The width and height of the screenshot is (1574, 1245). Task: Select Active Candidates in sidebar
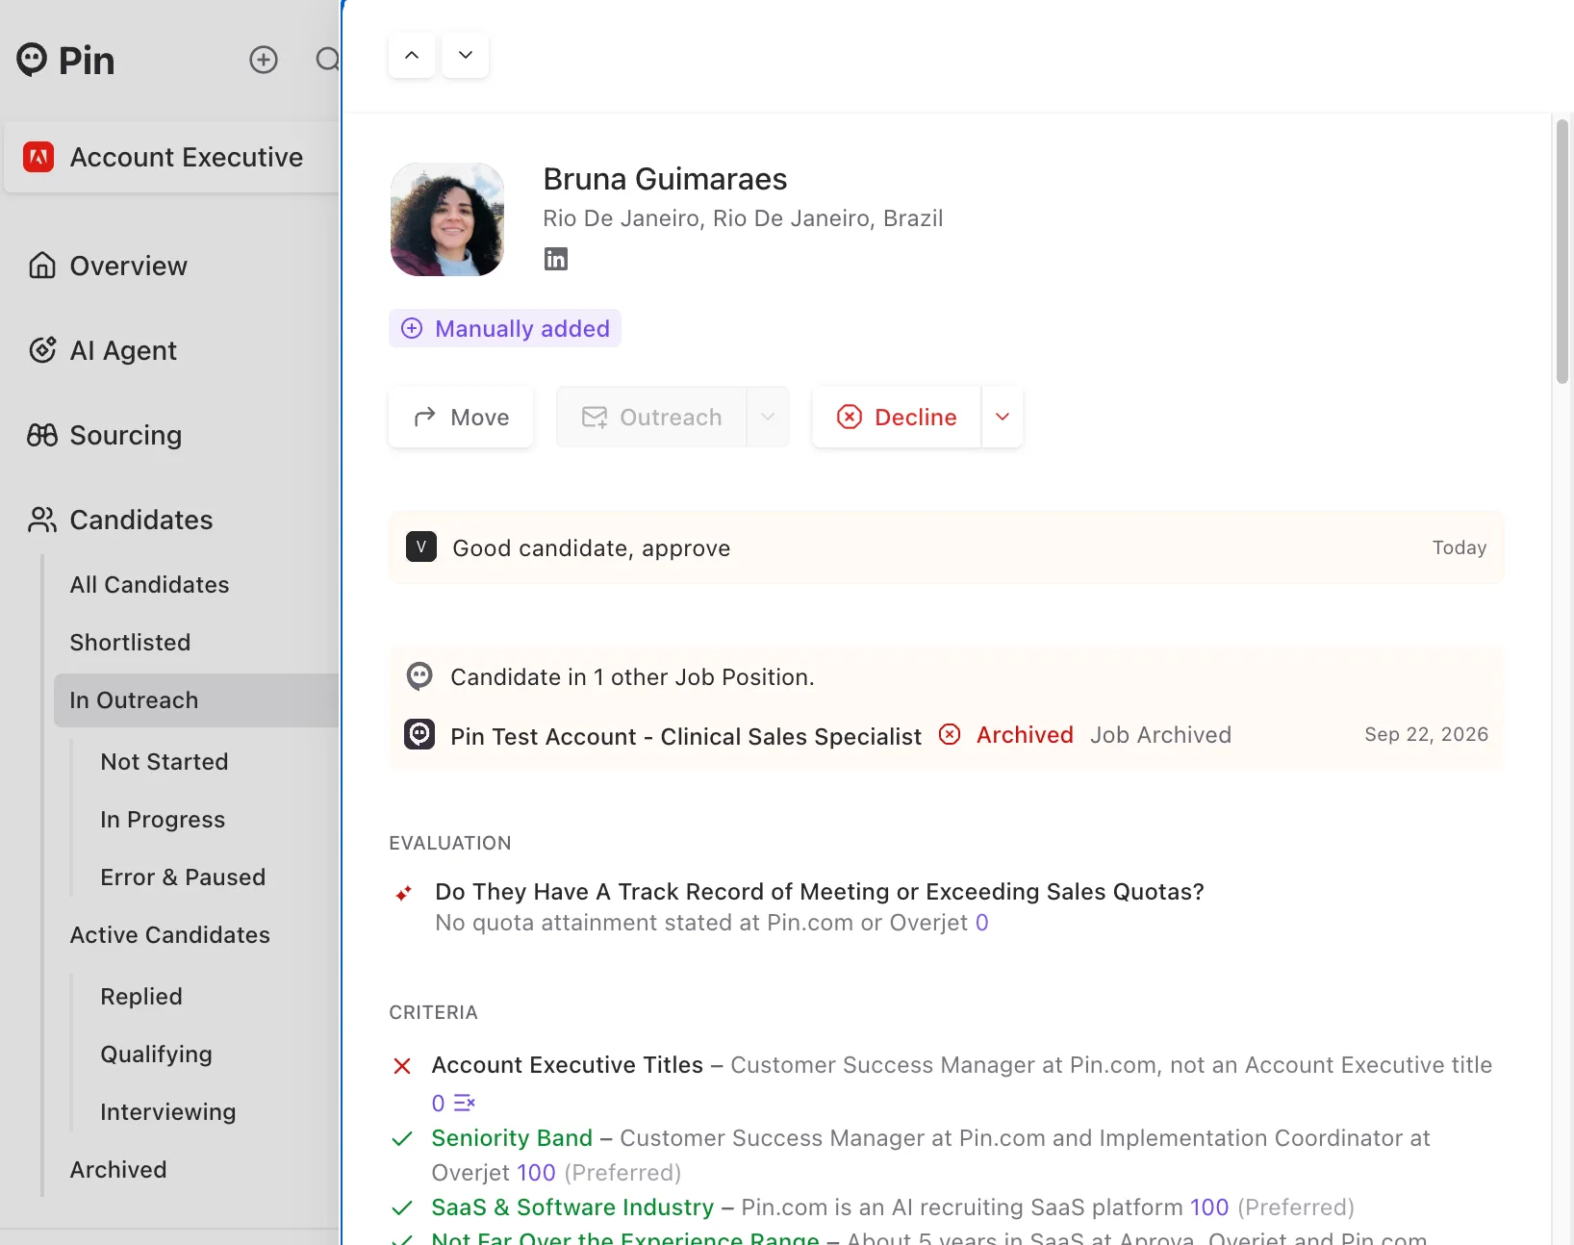169,935
